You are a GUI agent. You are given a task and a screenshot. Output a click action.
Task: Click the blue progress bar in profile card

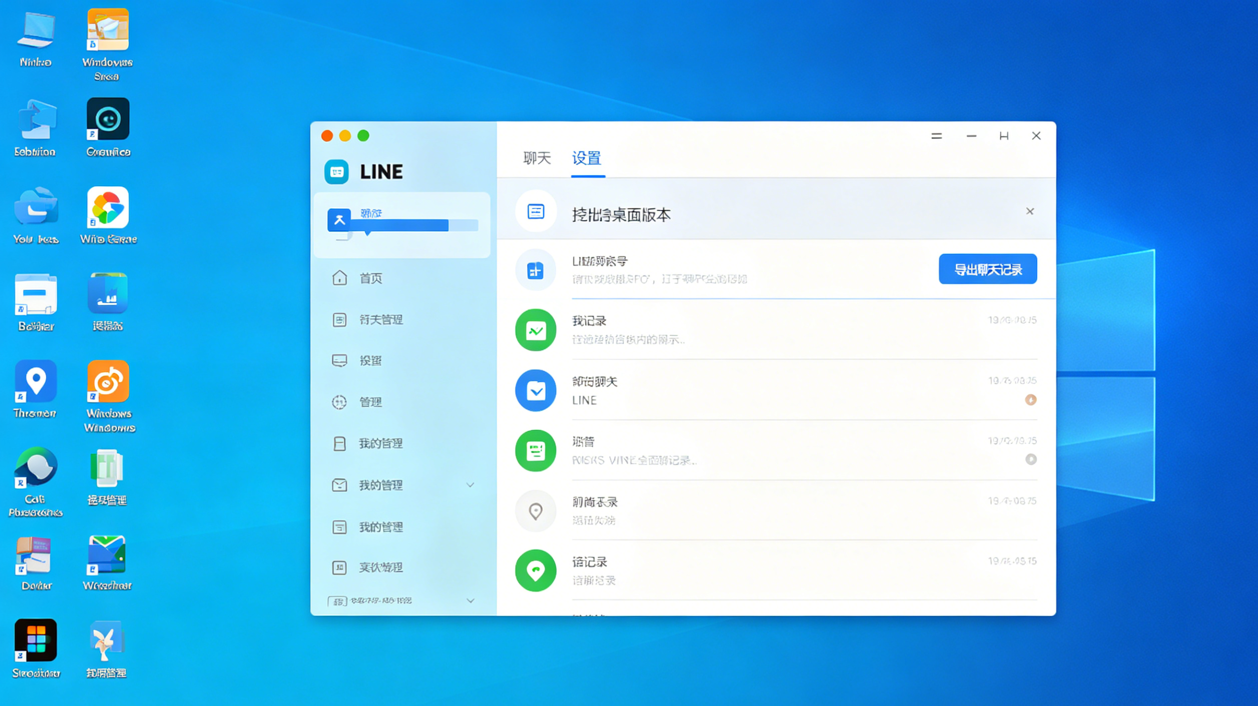(x=413, y=225)
